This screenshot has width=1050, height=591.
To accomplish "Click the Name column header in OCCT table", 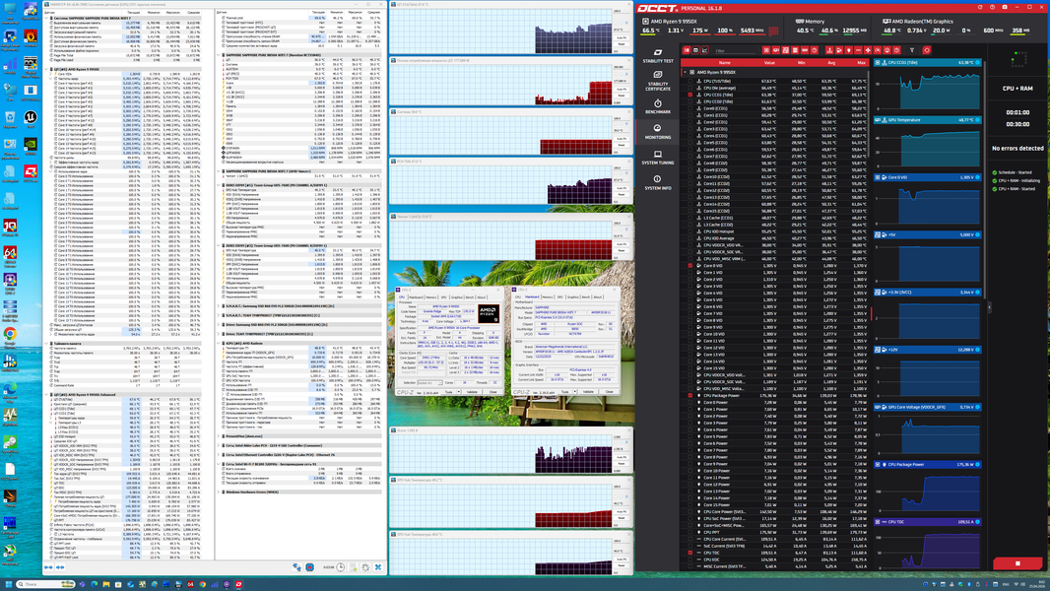I will (725, 63).
